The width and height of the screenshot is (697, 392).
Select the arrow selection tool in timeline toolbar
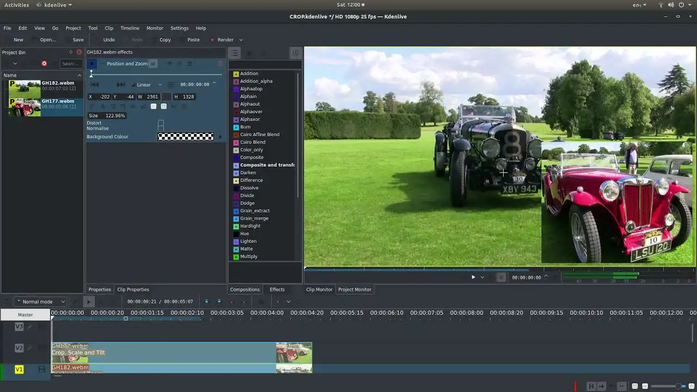point(89,302)
